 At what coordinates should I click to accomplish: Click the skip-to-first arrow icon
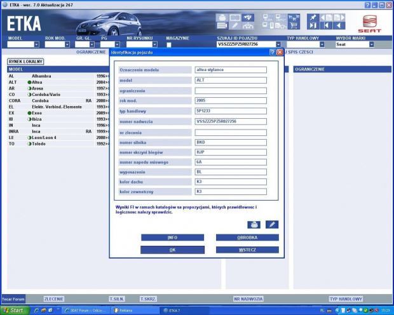tap(326, 25)
